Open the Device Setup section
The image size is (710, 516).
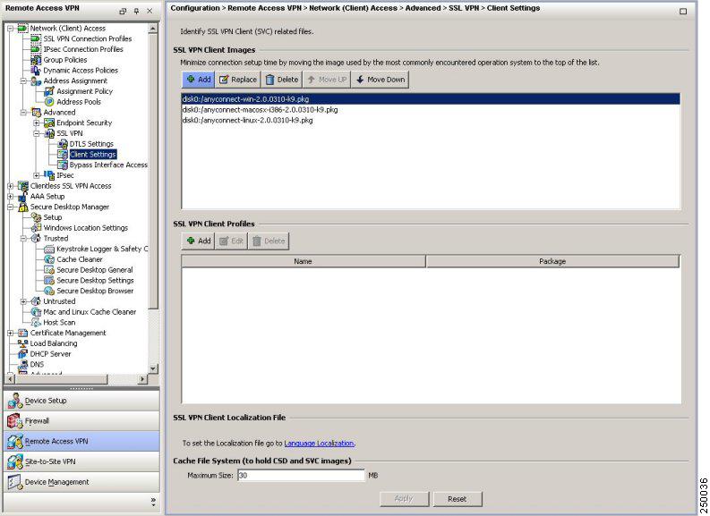pos(81,401)
